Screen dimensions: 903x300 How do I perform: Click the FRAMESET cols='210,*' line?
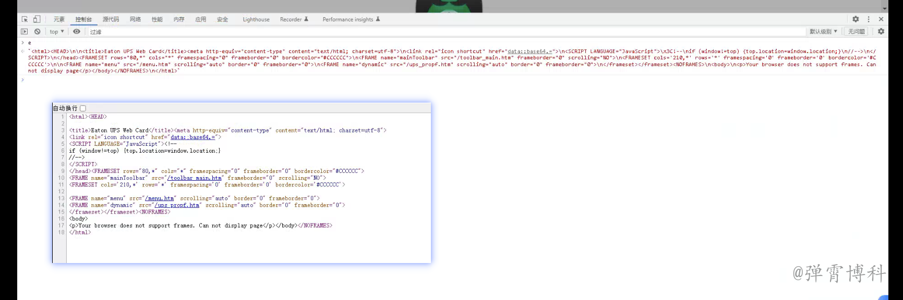pos(207,184)
